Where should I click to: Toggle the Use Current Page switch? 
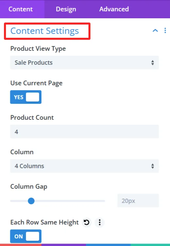click(26, 97)
